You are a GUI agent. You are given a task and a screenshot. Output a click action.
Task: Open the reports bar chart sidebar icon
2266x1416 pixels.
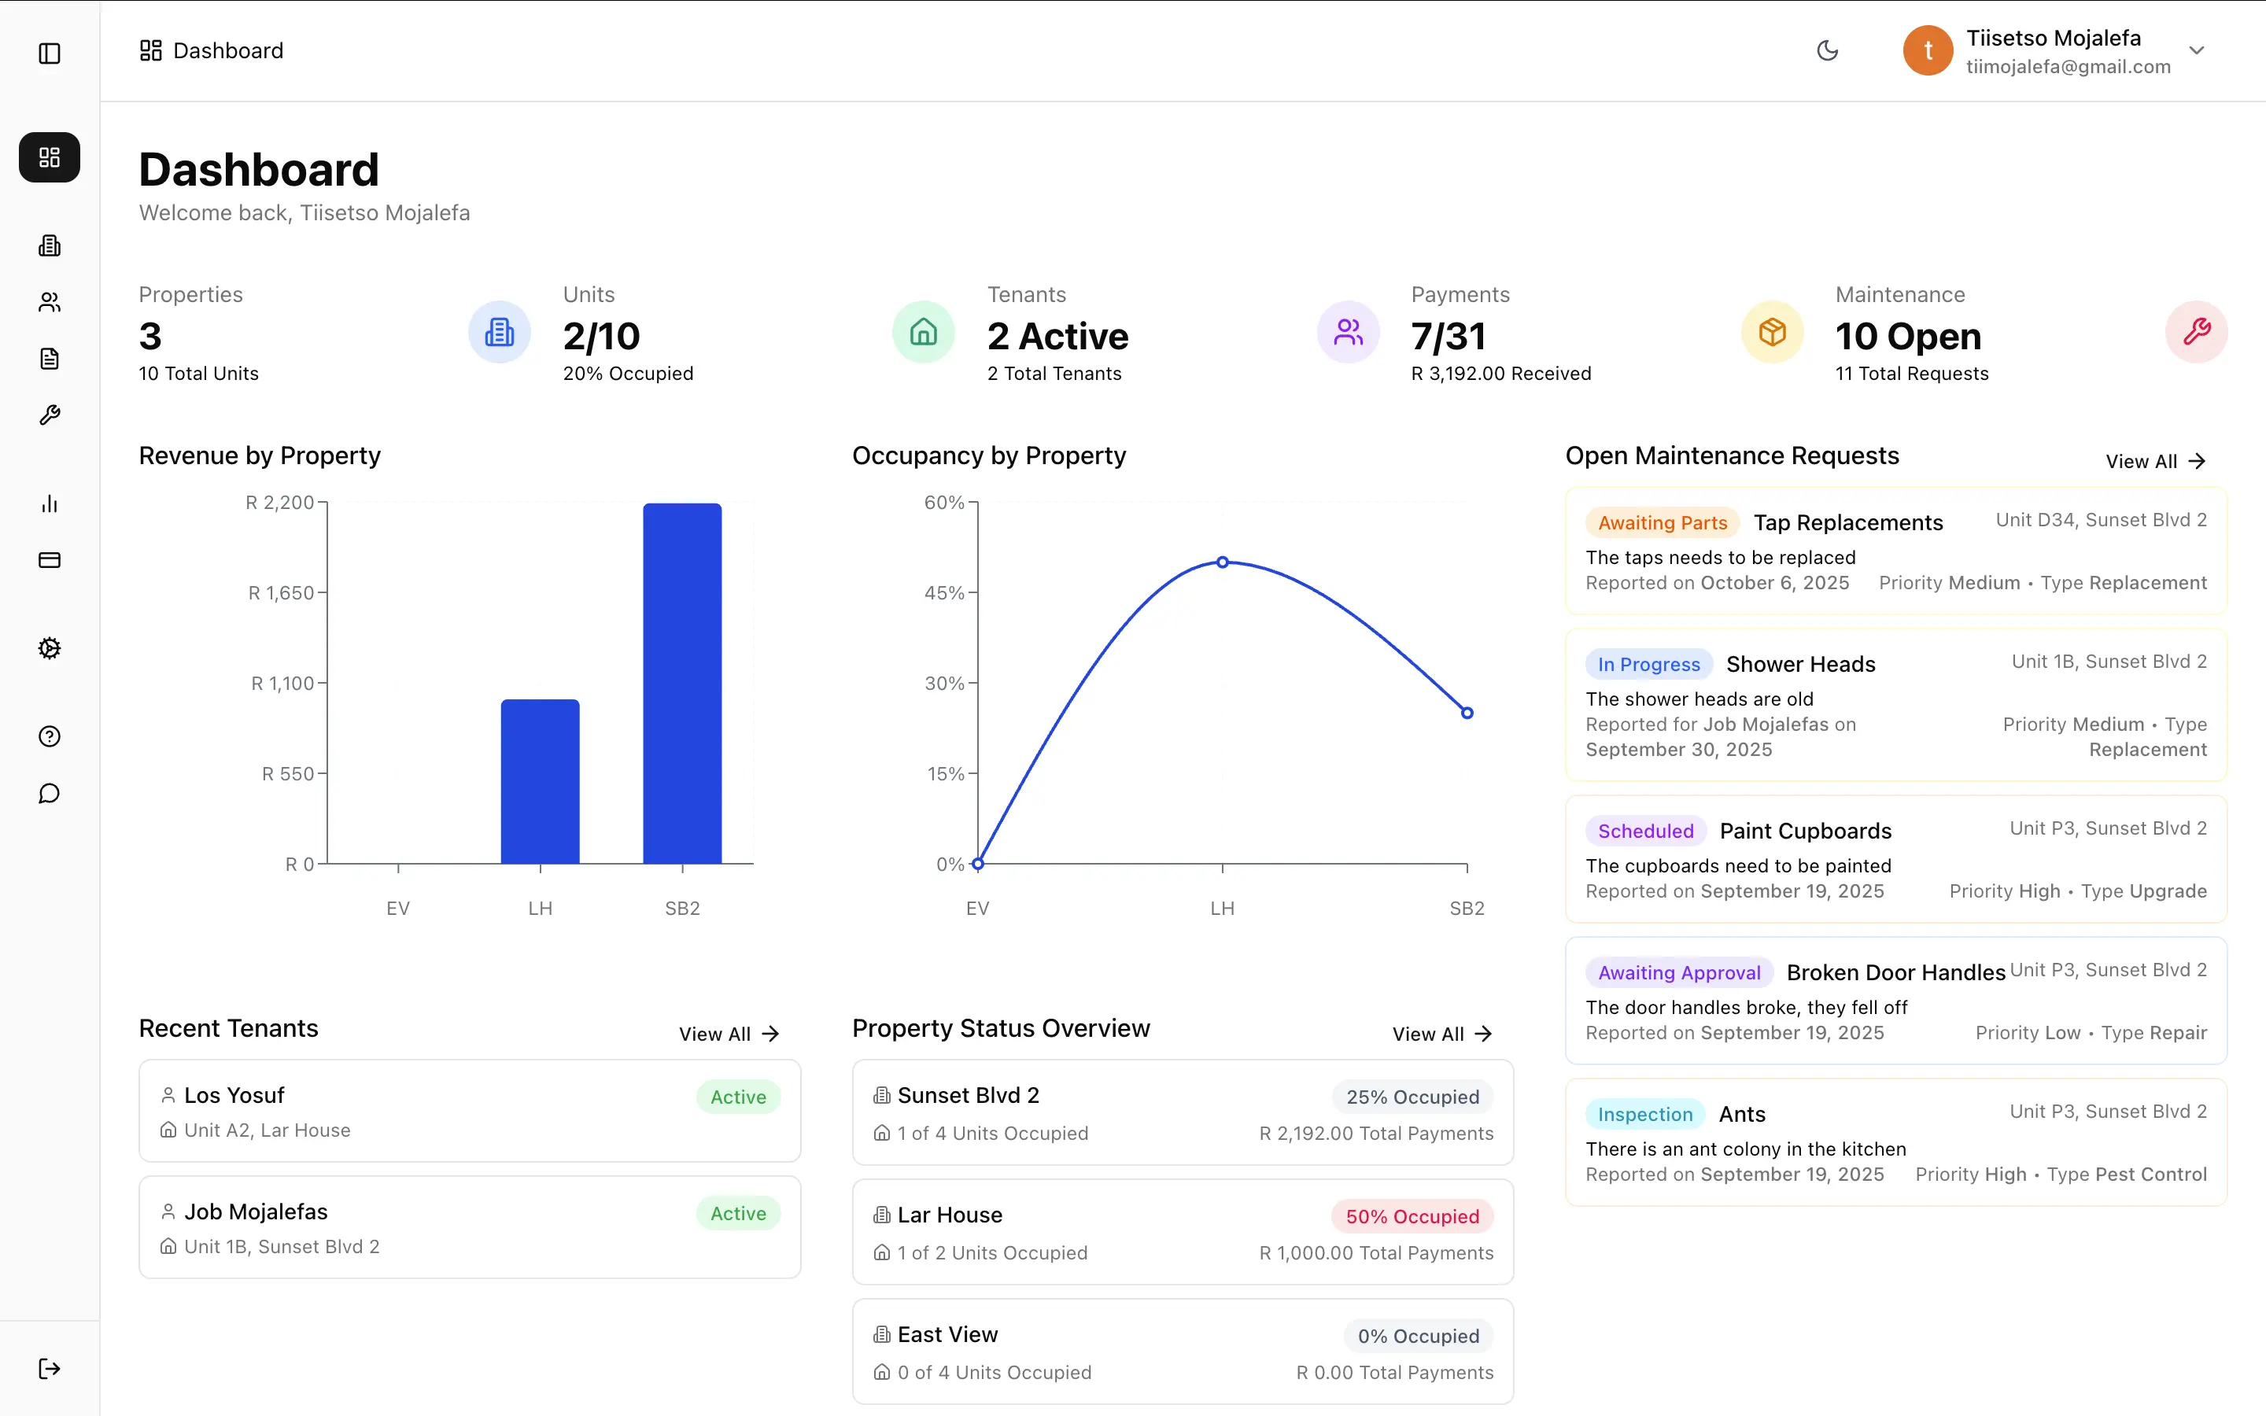point(50,503)
